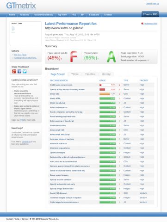Click the PDF icon beside Download PDF
Viewport: 167px width, 222px height.
[x=142, y=24]
